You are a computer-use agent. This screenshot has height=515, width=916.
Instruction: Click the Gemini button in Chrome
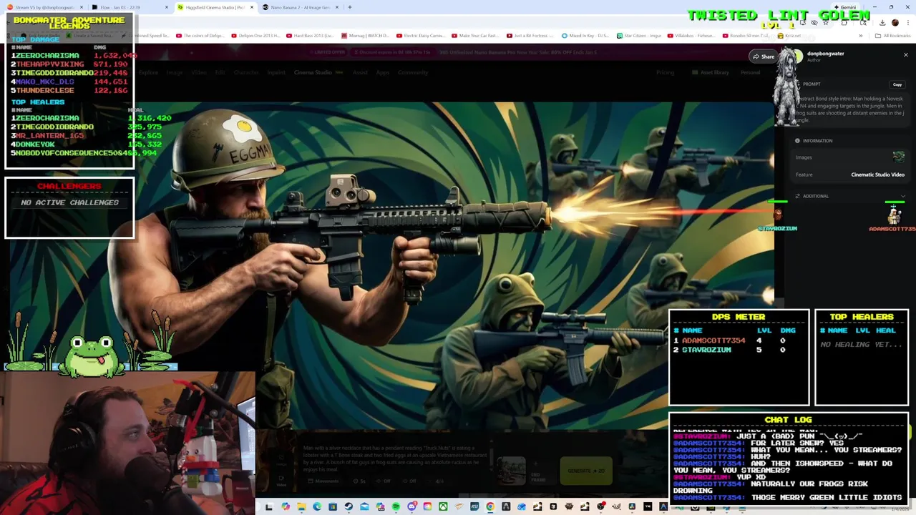point(844,7)
